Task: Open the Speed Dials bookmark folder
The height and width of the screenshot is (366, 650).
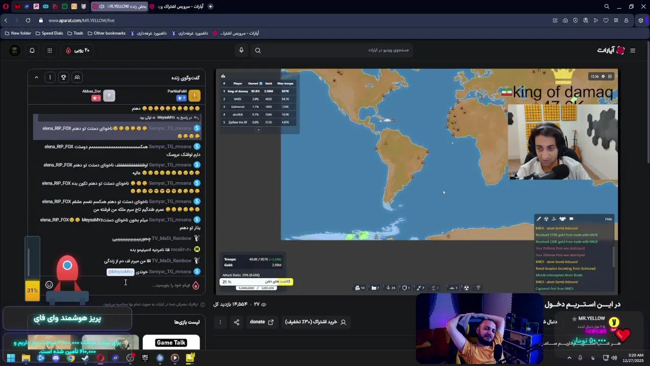Action: [49, 33]
